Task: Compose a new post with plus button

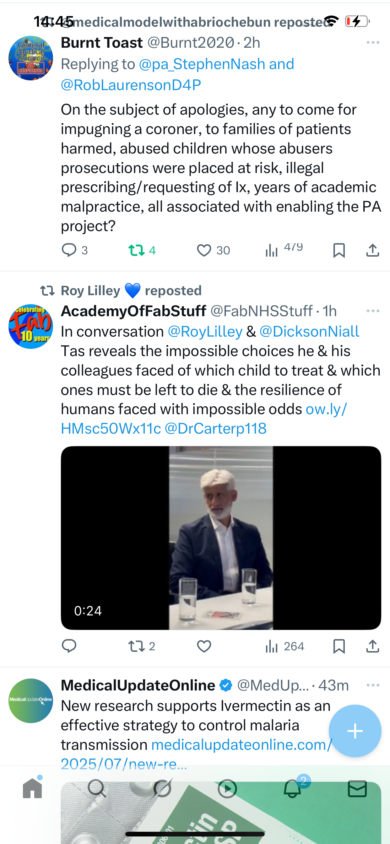Action: pyautogui.click(x=355, y=731)
